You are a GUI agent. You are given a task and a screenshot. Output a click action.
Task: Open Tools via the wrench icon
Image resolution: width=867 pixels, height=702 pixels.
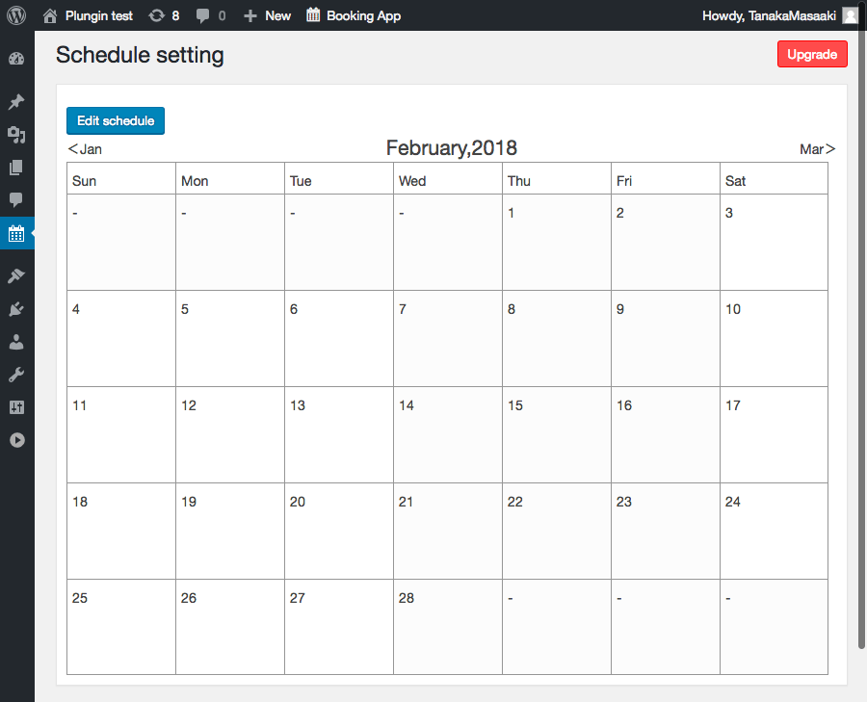click(16, 375)
